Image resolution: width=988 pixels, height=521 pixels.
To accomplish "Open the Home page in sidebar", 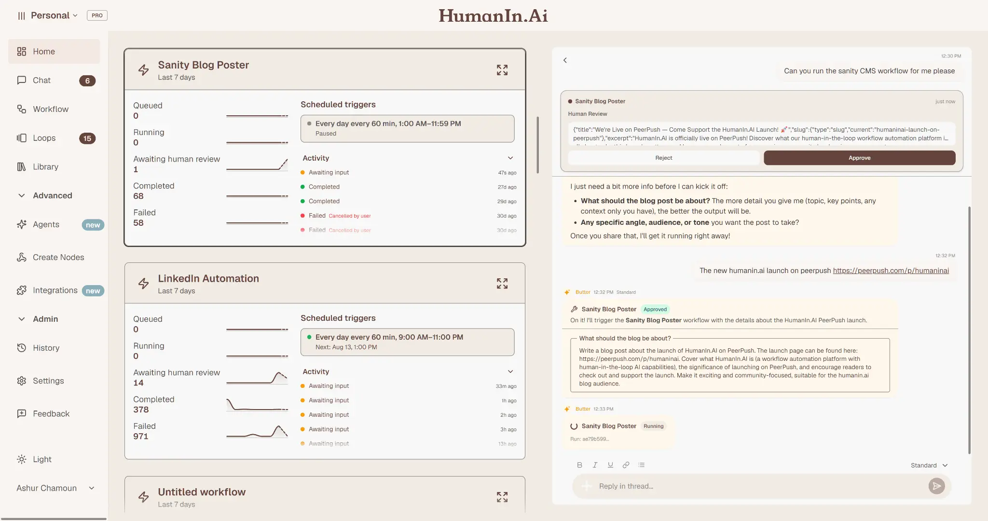I will tap(54, 52).
